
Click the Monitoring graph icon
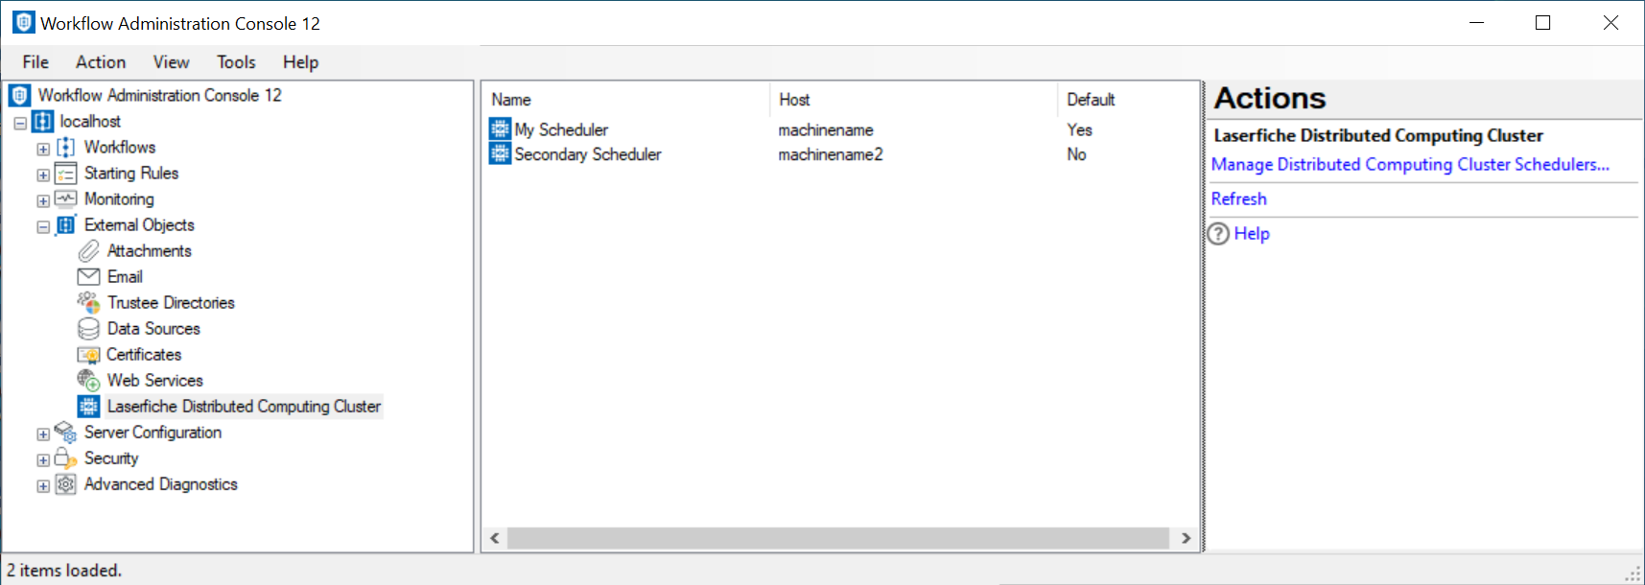(x=65, y=199)
